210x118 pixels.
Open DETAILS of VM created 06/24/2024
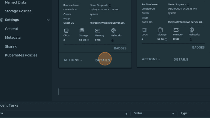(x=181, y=59)
